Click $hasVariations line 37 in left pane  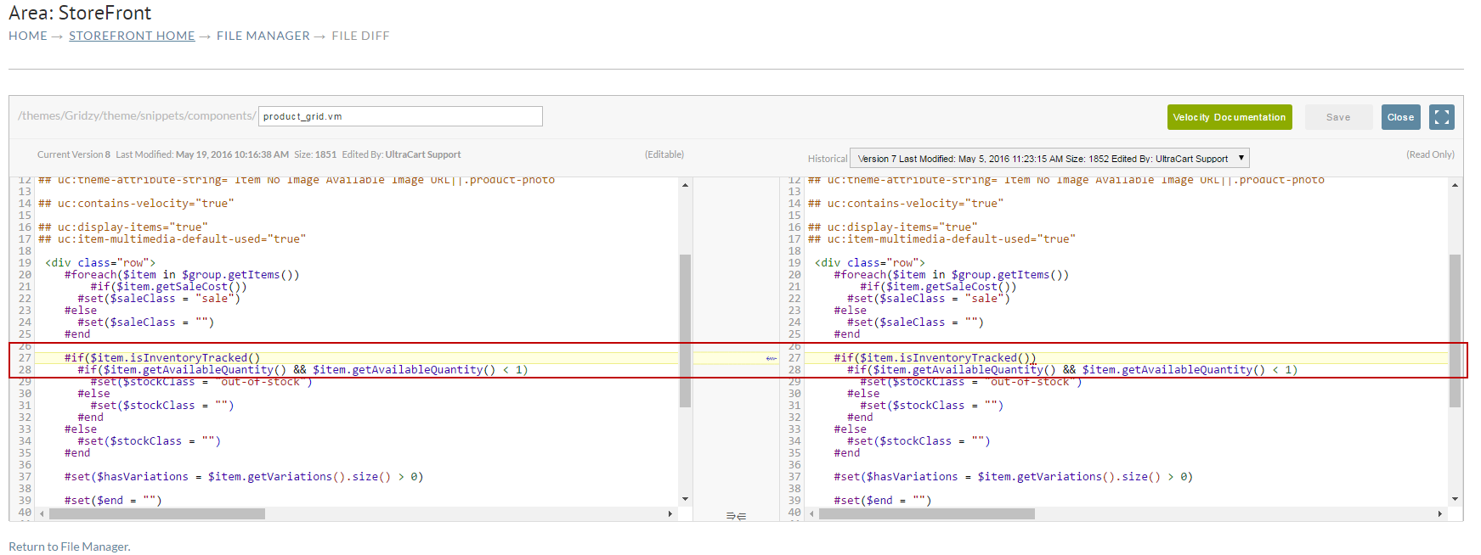(x=244, y=477)
